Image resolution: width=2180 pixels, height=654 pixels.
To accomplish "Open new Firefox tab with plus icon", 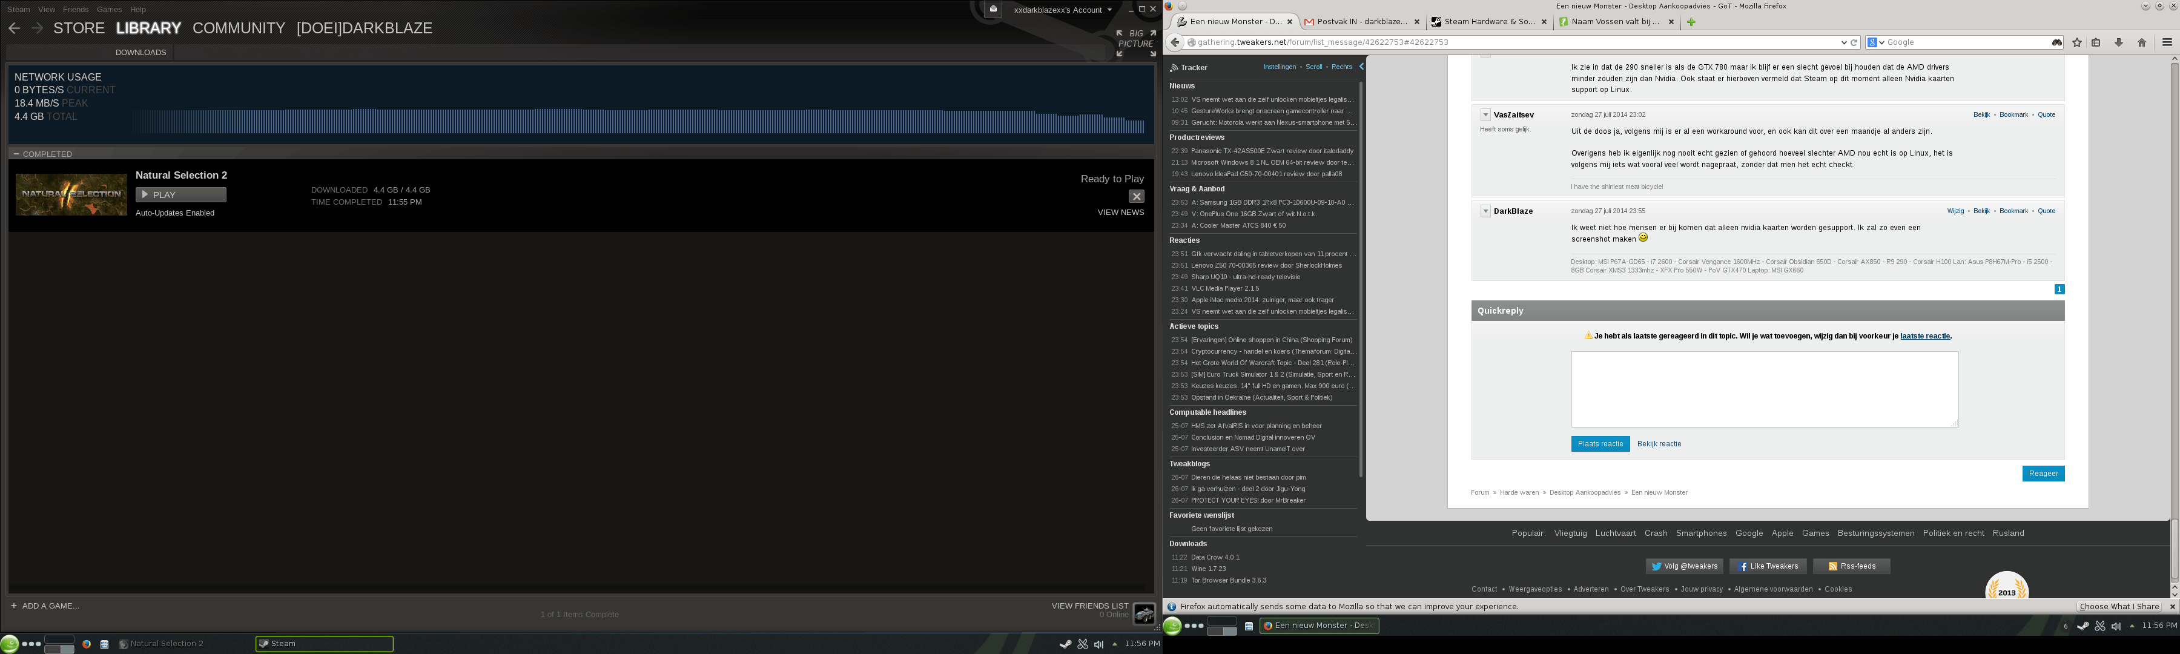I will [1691, 22].
